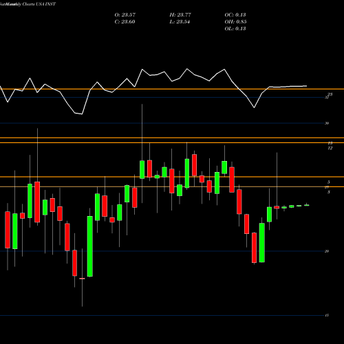Click the OC: 0.13 readout
The height and width of the screenshot is (344, 344).
pos(235,14)
